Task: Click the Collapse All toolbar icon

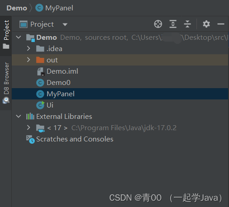Action: [x=187, y=24]
